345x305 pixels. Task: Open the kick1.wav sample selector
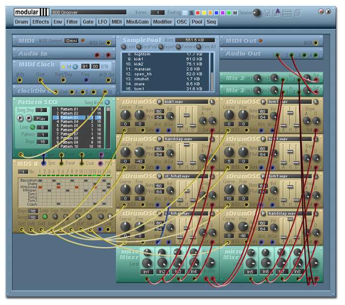tap(186, 102)
